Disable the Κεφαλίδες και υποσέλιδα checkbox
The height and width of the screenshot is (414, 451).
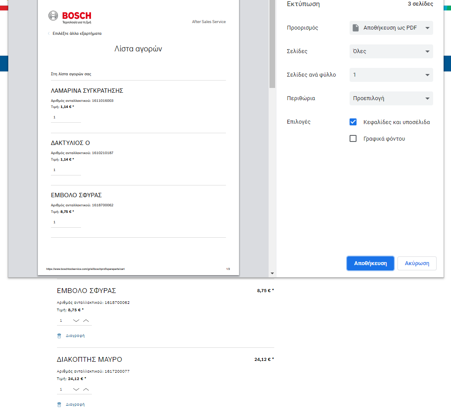click(353, 122)
